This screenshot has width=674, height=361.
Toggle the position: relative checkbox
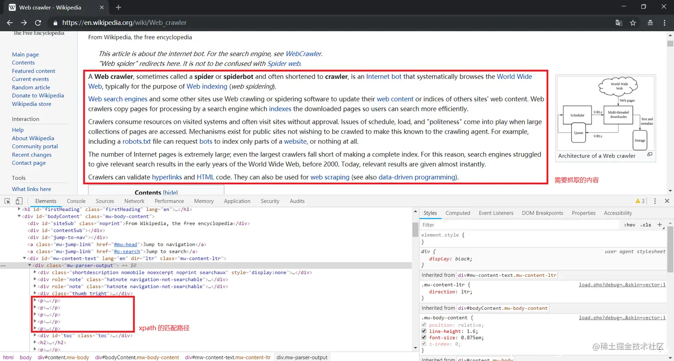(x=424, y=325)
